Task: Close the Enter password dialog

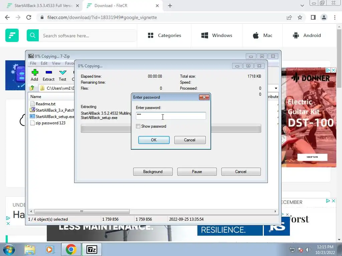Action: (204, 97)
